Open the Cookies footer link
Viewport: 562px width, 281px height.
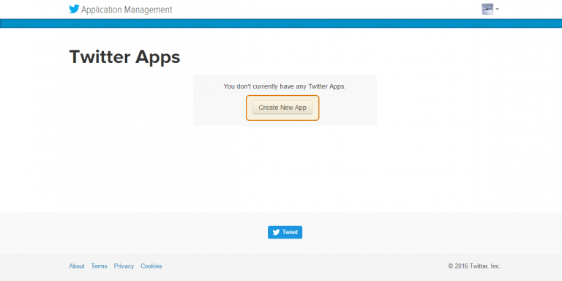(151, 266)
